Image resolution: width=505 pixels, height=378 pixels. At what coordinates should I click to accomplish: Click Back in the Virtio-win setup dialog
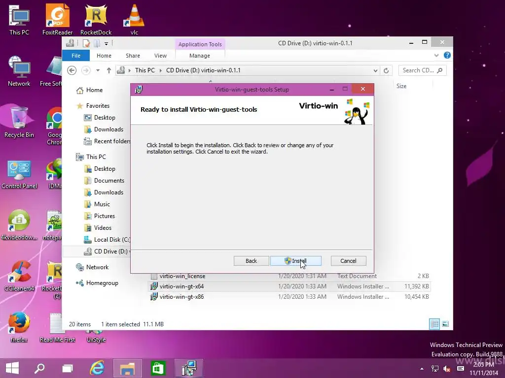point(251,261)
